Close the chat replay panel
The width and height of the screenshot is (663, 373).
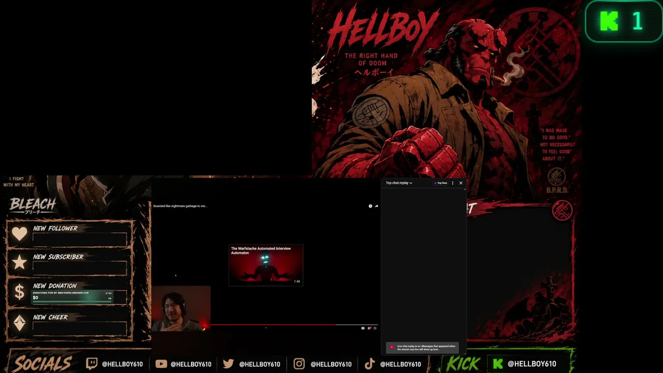pos(461,183)
